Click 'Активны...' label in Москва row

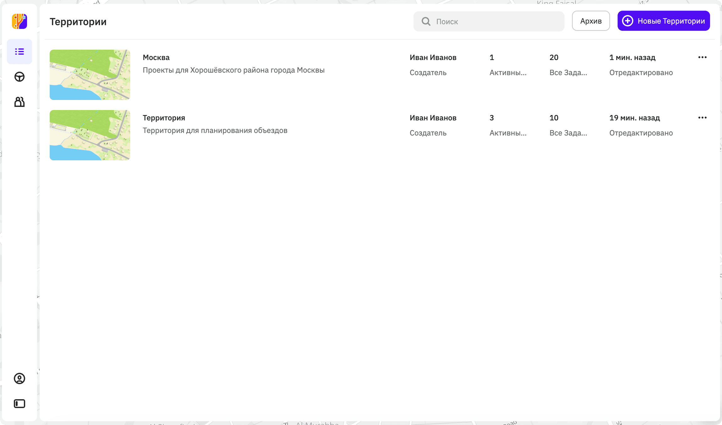click(x=508, y=73)
